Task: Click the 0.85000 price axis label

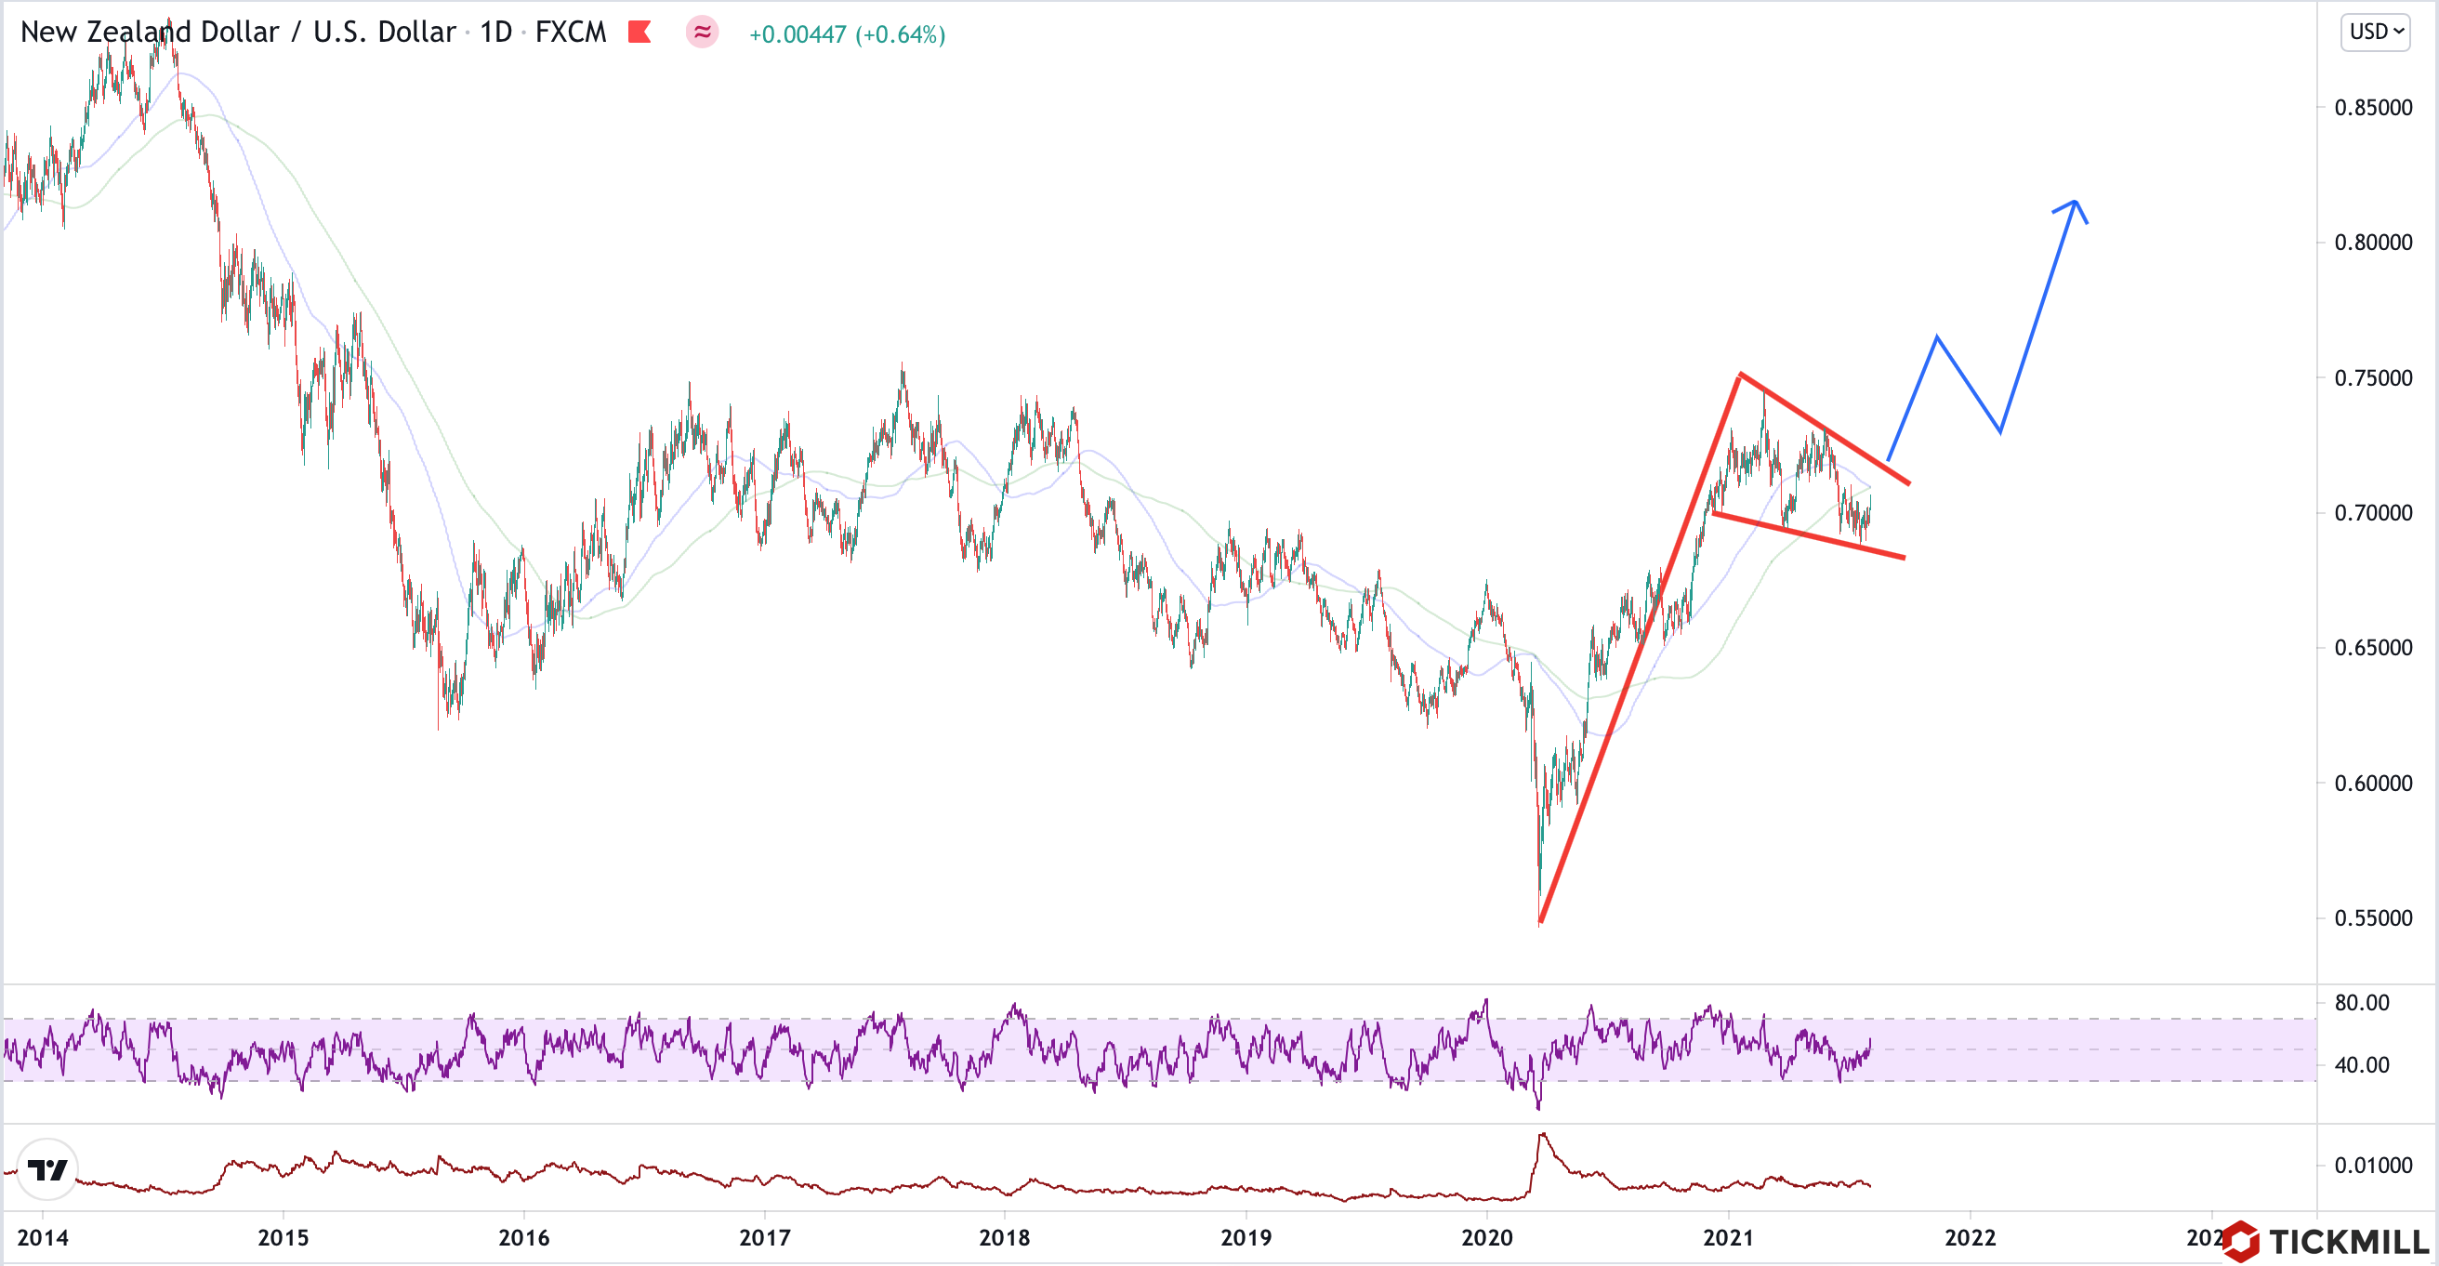Action: point(2373,107)
